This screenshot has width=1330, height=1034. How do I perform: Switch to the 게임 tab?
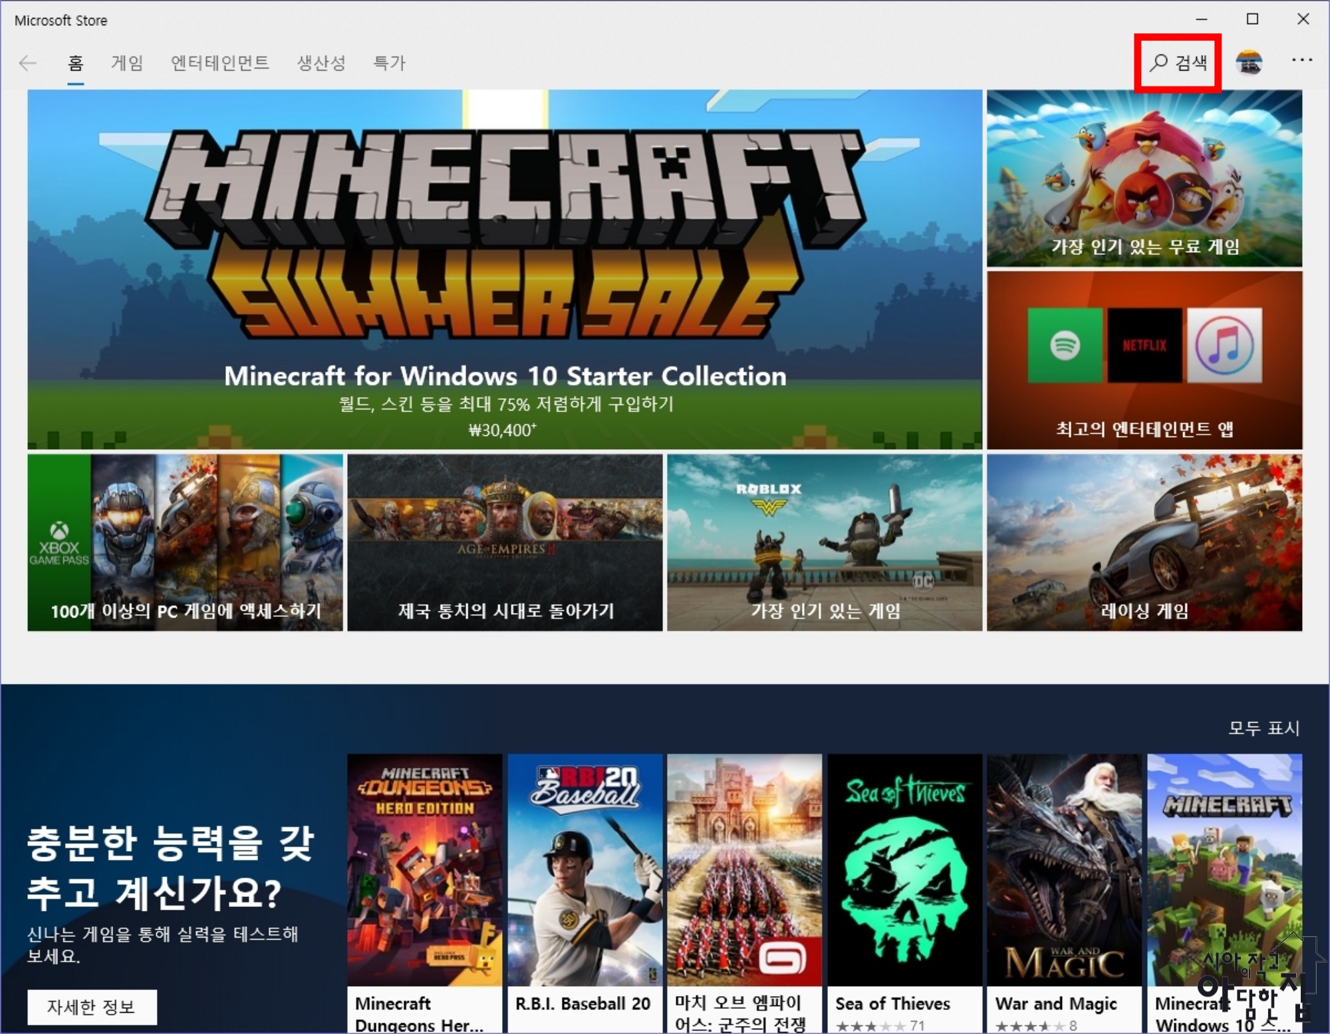(x=127, y=63)
